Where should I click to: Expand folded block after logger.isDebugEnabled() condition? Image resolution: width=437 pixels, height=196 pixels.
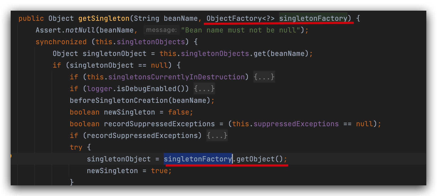pos(204,89)
